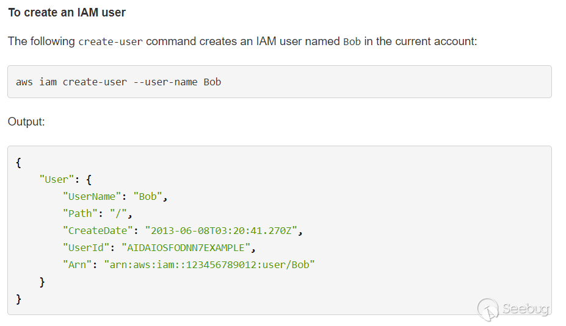The image size is (566, 326).
Task: Click the Seebug watermark text
Action: 525,308
